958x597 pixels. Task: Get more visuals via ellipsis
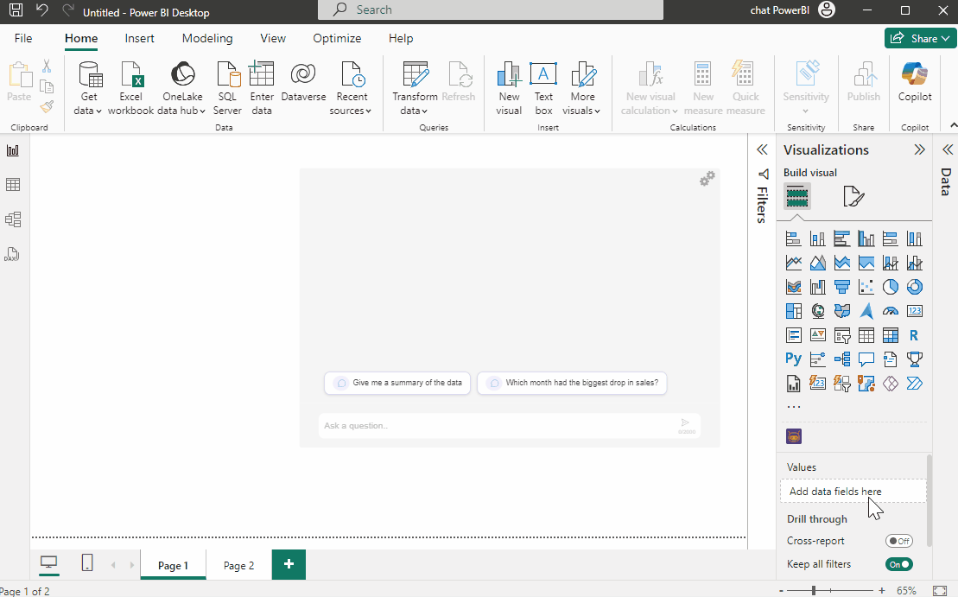click(794, 406)
